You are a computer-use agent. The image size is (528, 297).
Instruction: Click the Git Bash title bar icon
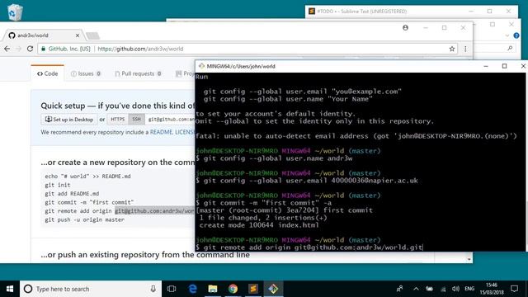coord(201,66)
